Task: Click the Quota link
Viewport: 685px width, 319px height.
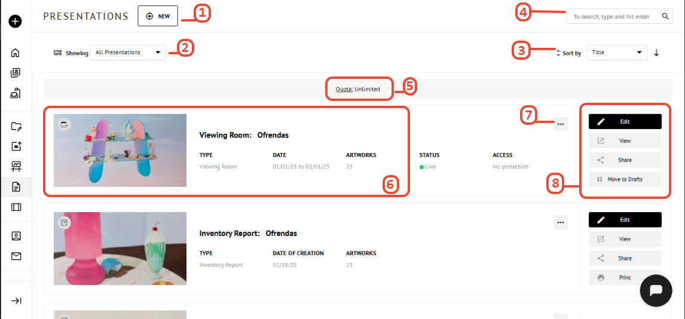Action: point(344,89)
